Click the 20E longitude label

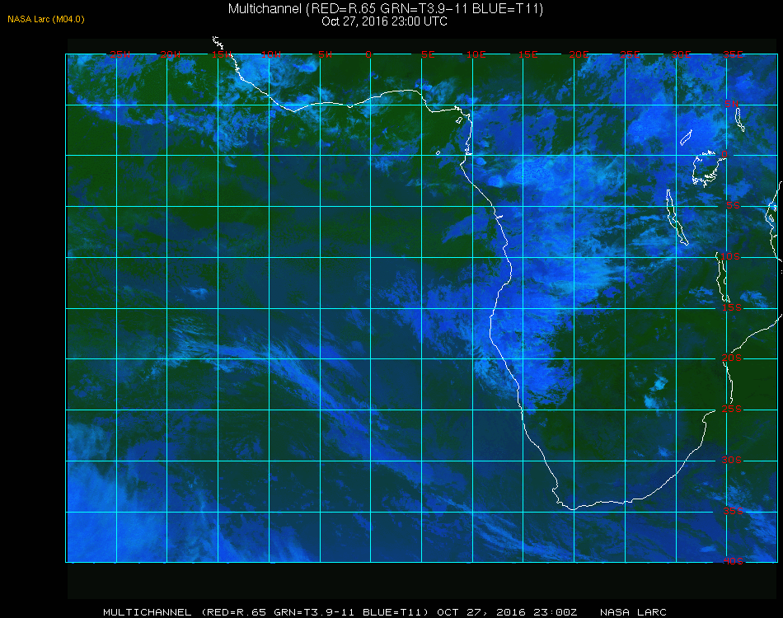(x=579, y=54)
